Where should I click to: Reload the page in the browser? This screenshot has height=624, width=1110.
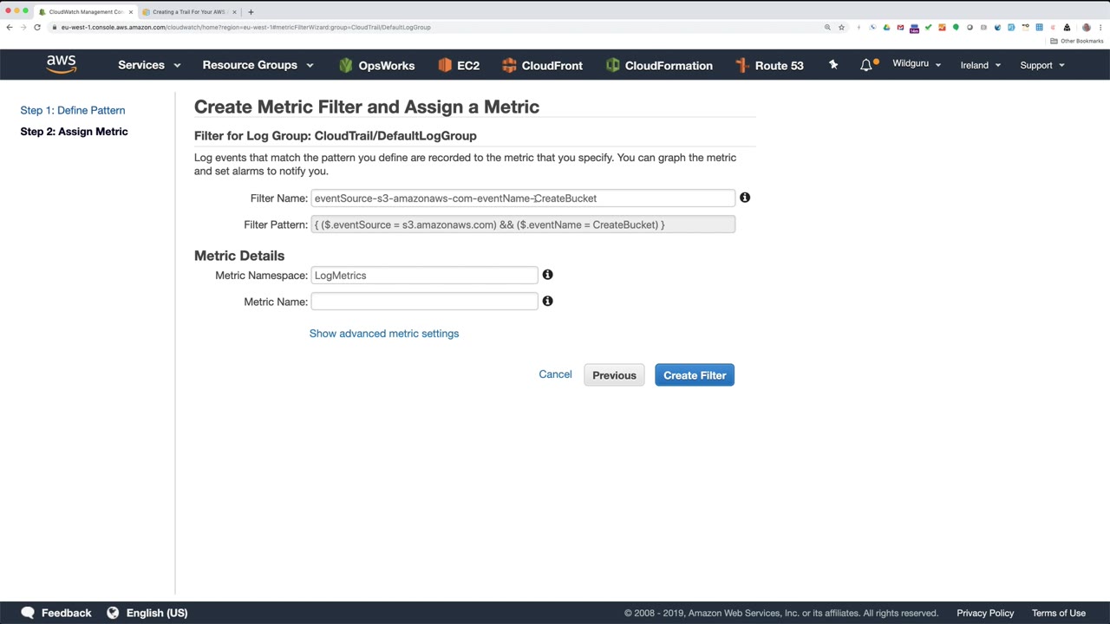37,27
